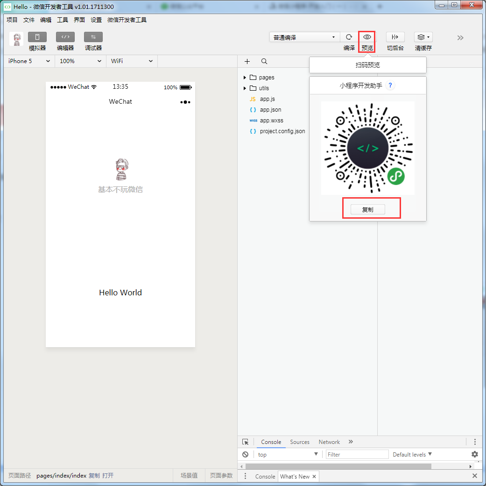The width and height of the screenshot is (486, 486).
Task: Open the compile mode dropdown 普通编译
Action: point(304,37)
